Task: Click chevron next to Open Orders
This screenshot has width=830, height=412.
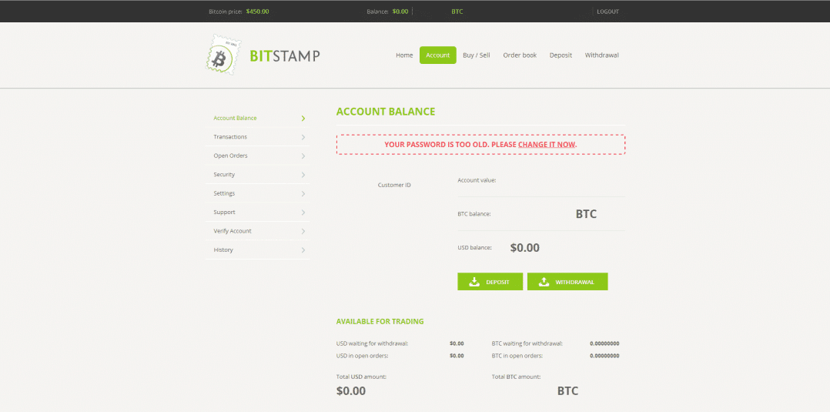Action: (303, 156)
